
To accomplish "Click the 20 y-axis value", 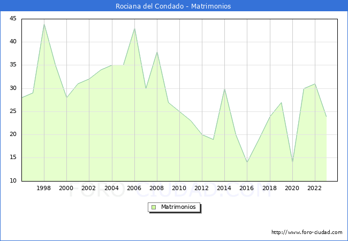I will pos(13,134).
